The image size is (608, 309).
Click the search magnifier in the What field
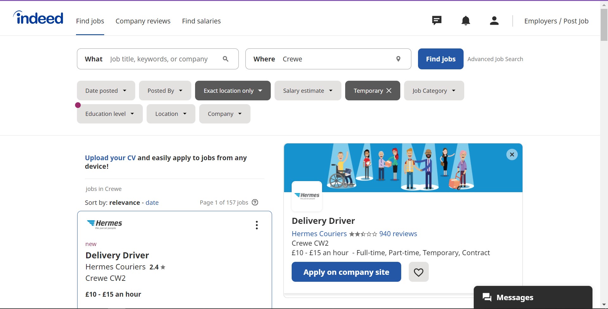(225, 59)
